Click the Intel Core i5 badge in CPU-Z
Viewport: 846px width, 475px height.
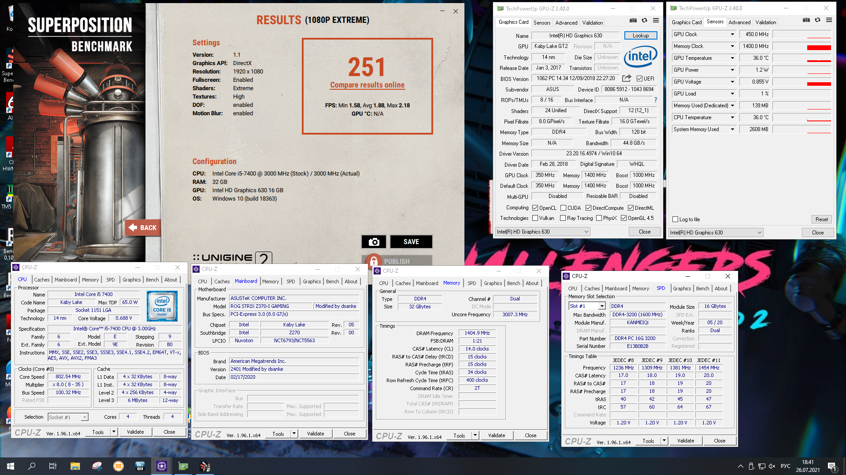[x=162, y=306]
